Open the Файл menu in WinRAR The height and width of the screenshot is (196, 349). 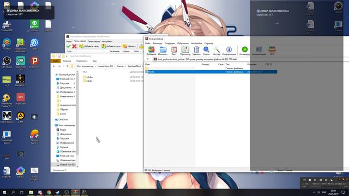click(x=148, y=44)
